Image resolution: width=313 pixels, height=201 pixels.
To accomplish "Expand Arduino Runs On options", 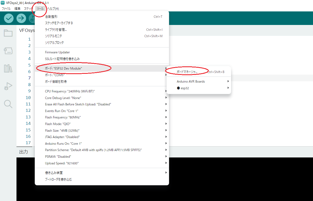I will pos(102,144).
